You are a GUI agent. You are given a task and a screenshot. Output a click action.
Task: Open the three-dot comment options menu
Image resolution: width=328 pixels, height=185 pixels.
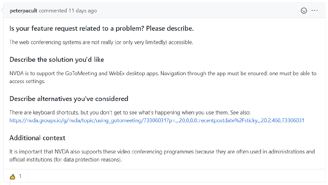(x=315, y=10)
